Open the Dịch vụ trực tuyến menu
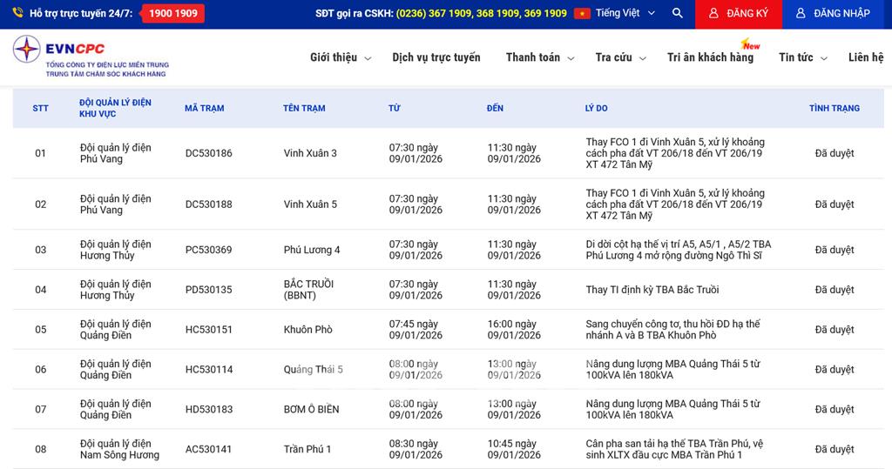 click(x=436, y=57)
